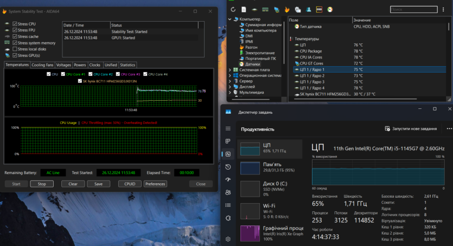Click the audit manager icon in AIDA64 toolbar
The width and height of the screenshot is (453, 246).
point(298,10)
